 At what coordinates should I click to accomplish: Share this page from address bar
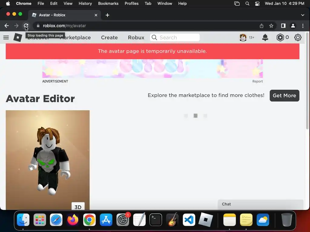[x=261, y=26]
